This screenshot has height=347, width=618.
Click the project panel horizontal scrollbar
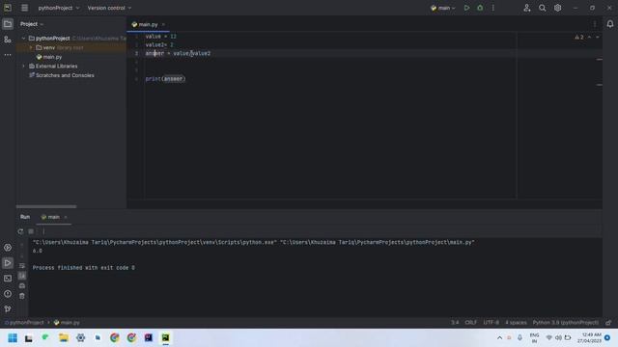click(x=46, y=206)
